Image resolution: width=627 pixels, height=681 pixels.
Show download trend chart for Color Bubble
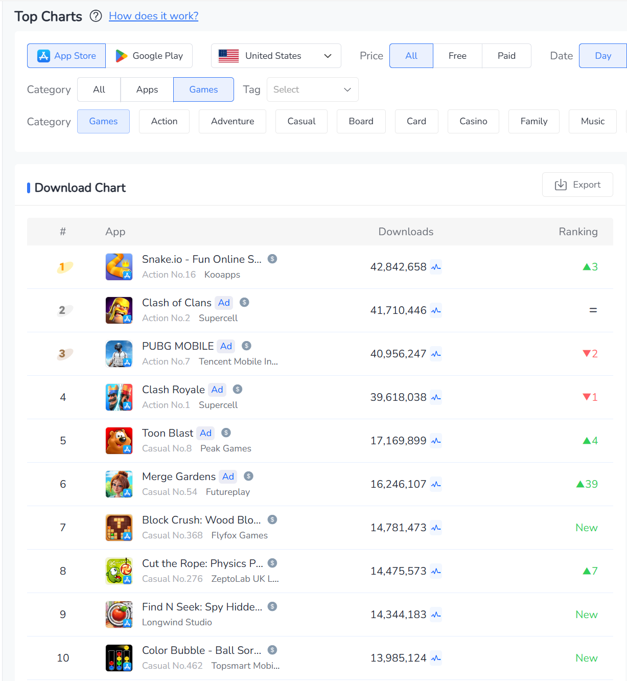[x=436, y=658]
